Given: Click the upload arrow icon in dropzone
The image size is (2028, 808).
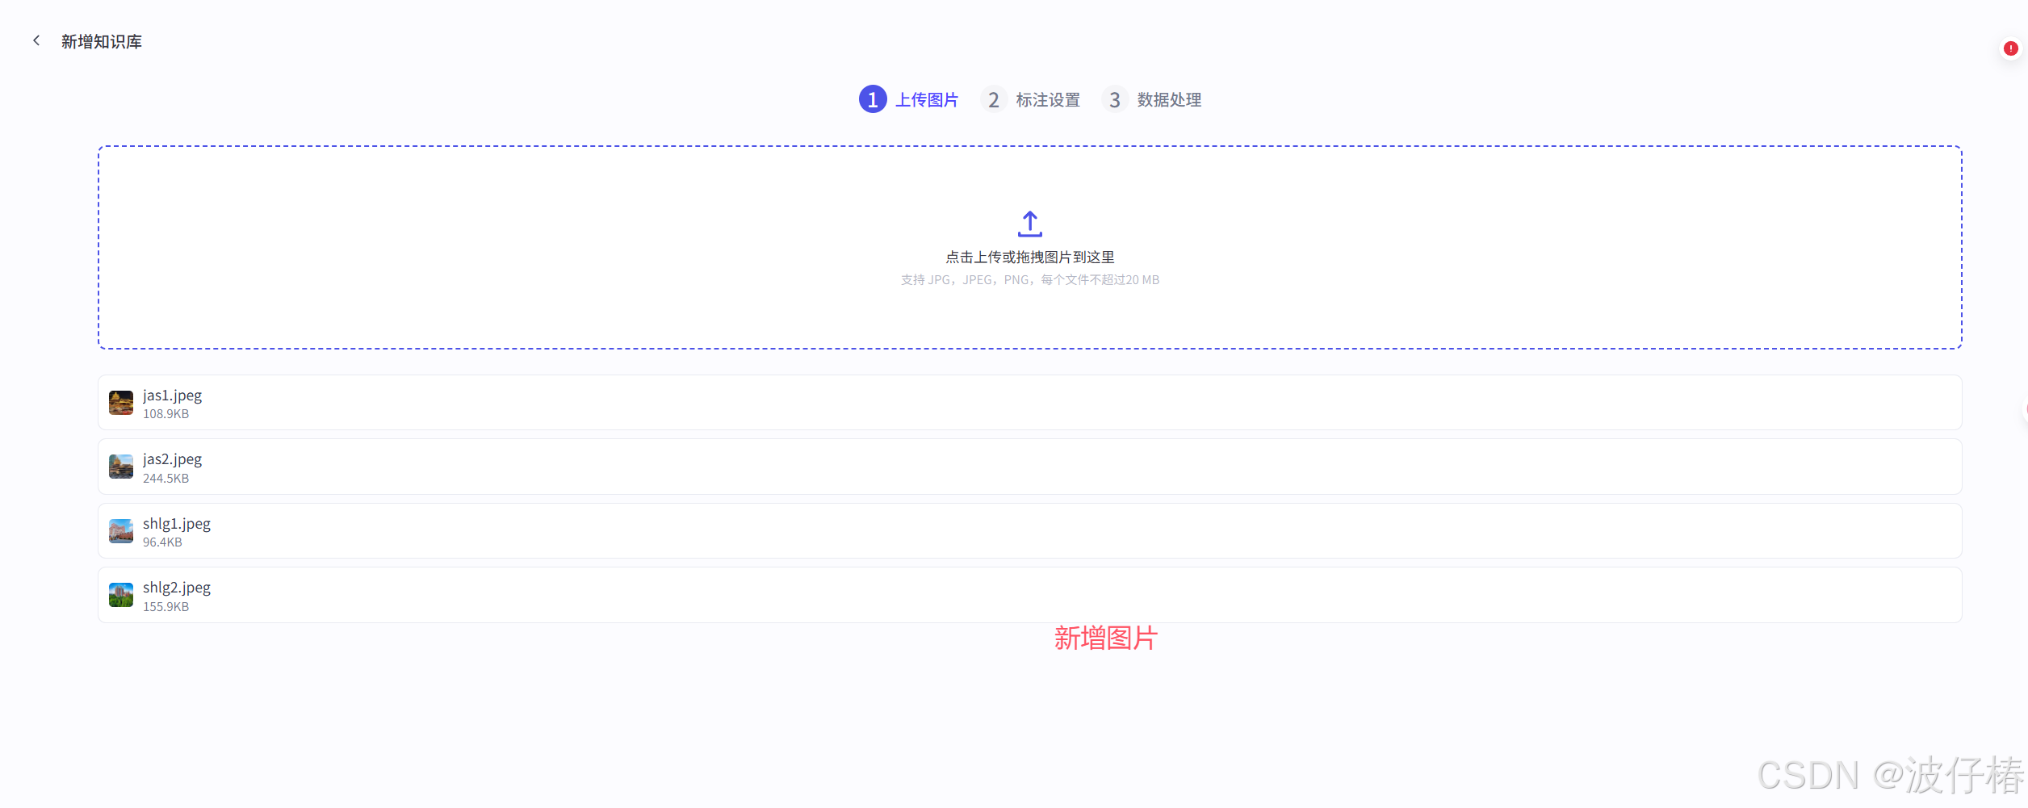Looking at the screenshot, I should 1029,224.
